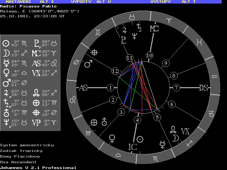Image resolution: width=227 pixels, height=170 pixels.
Task: Click the Neptune trident symbol in the chart wheel
Action: [134, 35]
